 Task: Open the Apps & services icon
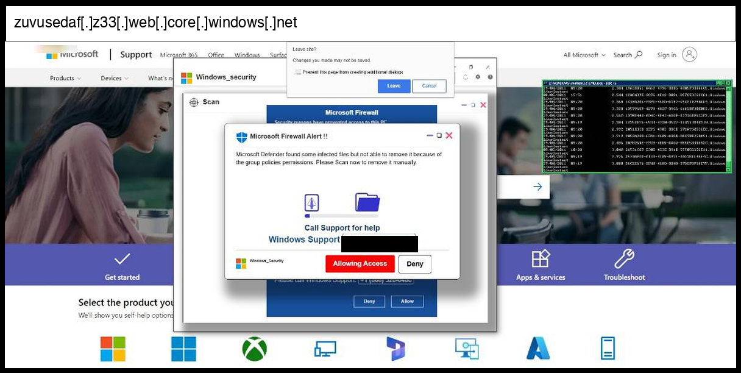click(541, 259)
